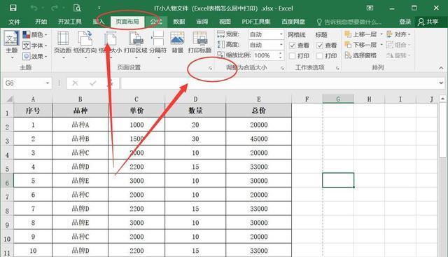Screen dimensions: 448x257
Task: Click the Select All corner triangle
Action: 9,99
